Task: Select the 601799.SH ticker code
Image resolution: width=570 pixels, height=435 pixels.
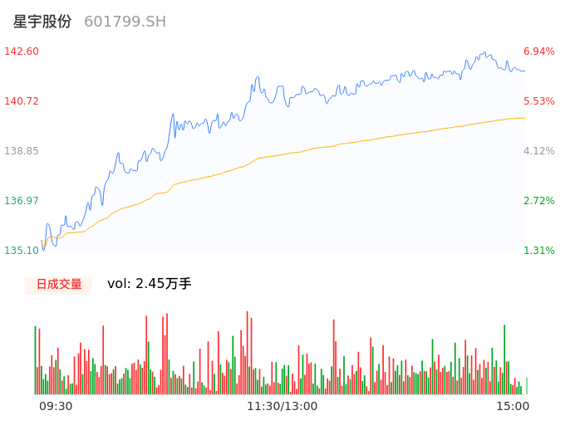Action: coord(125,22)
